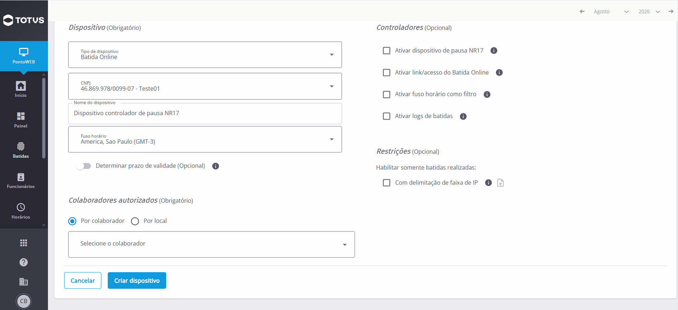Click the TOTVS logo
The height and width of the screenshot is (310, 678).
[x=24, y=20]
